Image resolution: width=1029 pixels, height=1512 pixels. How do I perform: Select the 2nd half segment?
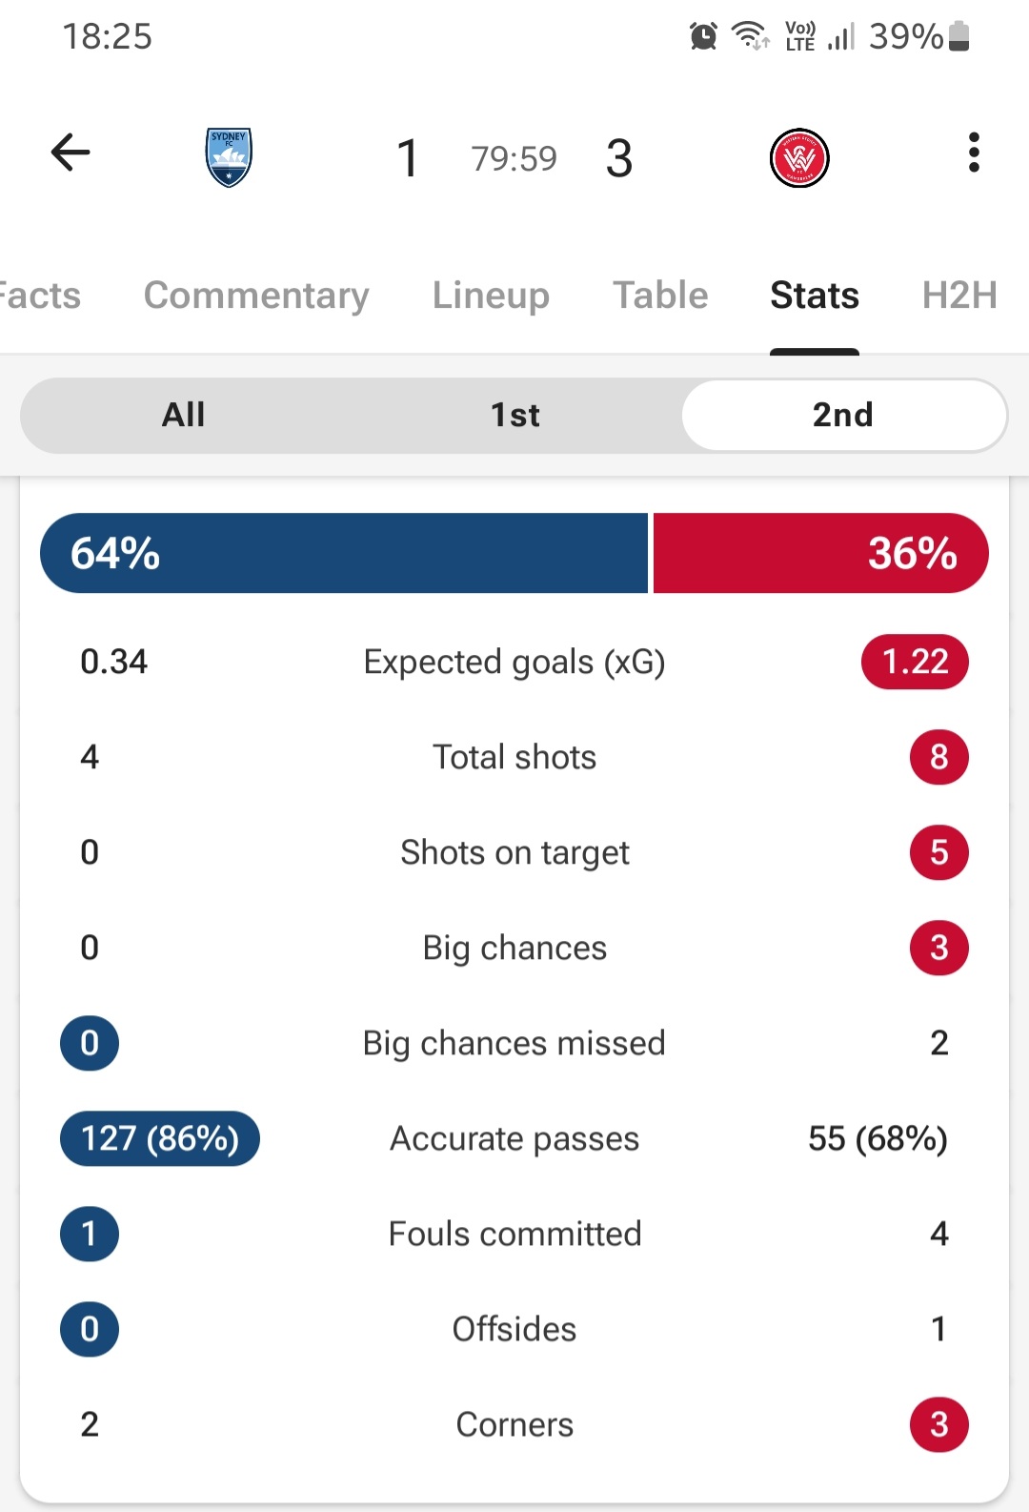click(x=843, y=415)
